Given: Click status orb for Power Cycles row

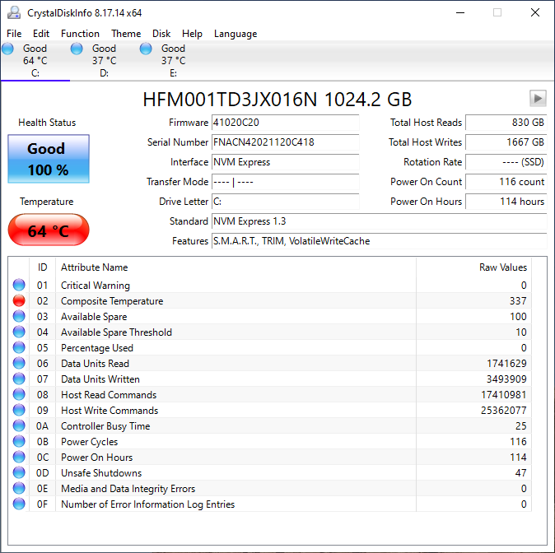Looking at the screenshot, I should pyautogui.click(x=19, y=441).
